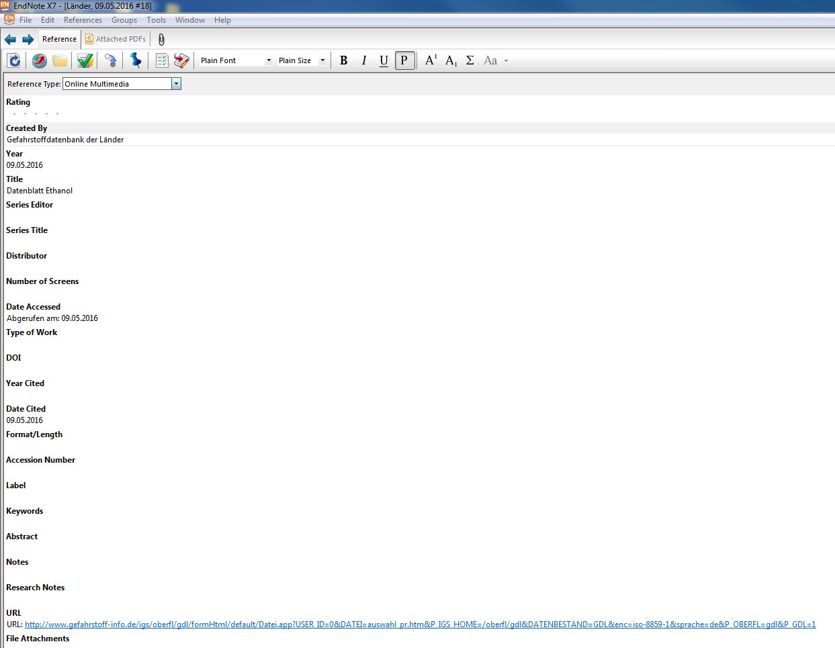
Task: Toggle bold formatting
Action: [343, 60]
